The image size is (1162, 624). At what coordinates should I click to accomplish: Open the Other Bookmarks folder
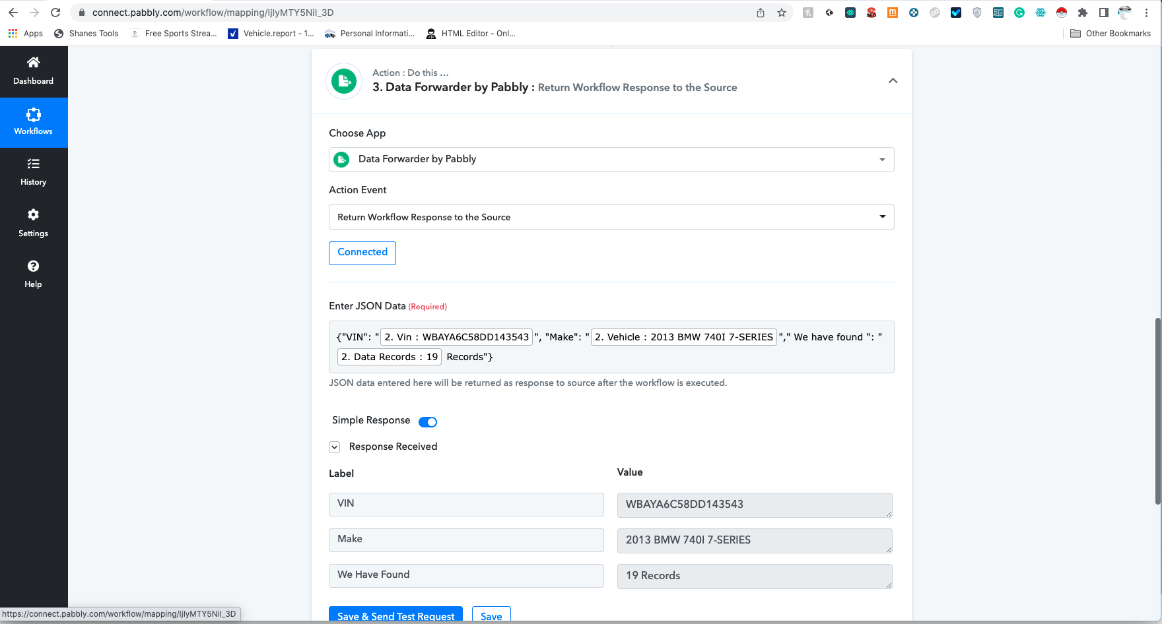tap(1111, 34)
